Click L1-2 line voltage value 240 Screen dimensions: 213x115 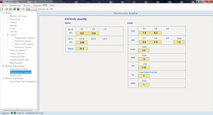tap(82, 43)
